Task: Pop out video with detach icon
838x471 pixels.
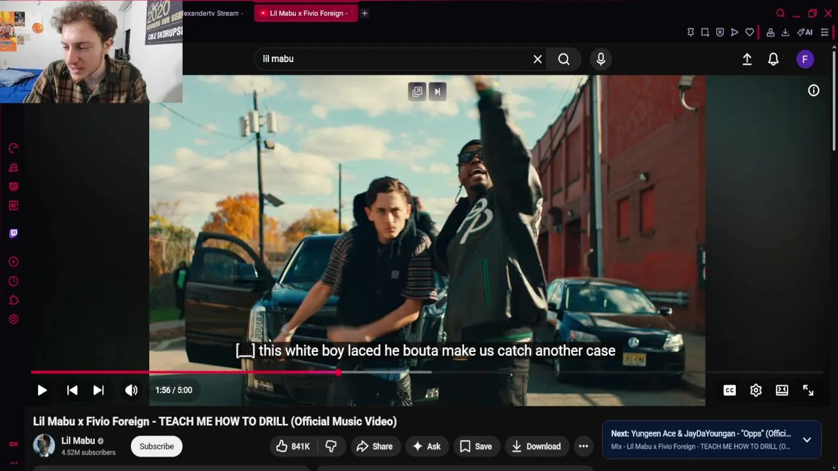Action: click(417, 92)
